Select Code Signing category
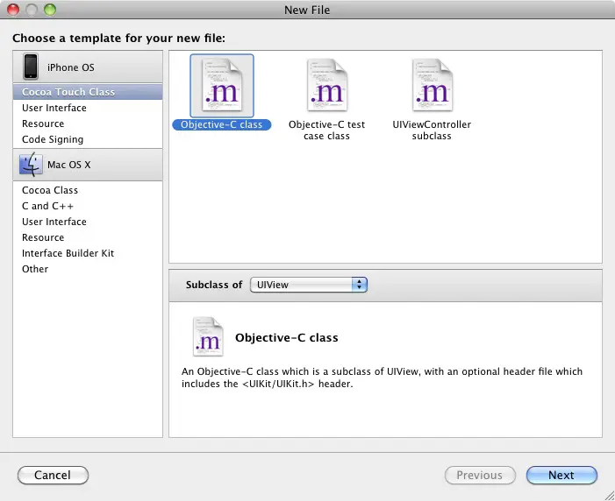 (88, 139)
